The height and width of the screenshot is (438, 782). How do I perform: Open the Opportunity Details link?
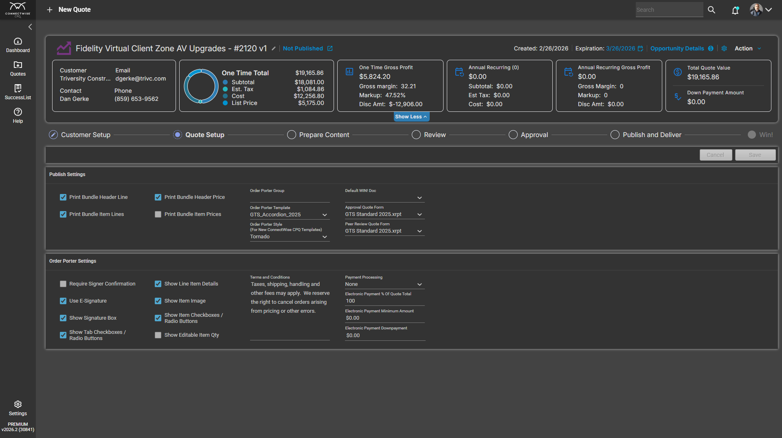677,48
